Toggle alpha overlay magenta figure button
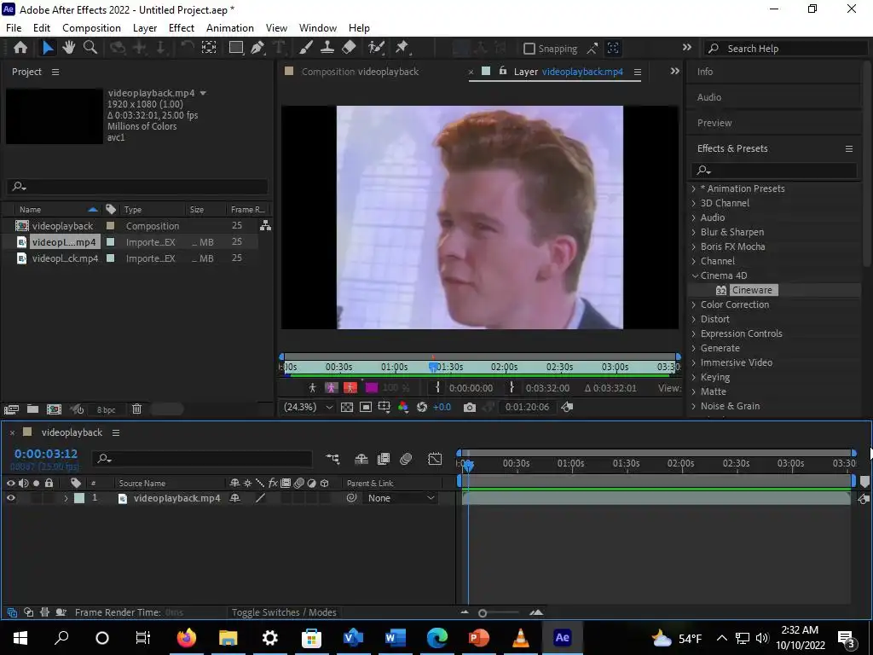Image resolution: width=873 pixels, height=655 pixels. [332, 388]
